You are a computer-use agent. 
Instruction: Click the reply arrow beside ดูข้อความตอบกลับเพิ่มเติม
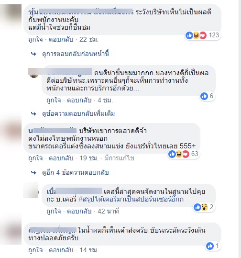(33, 114)
